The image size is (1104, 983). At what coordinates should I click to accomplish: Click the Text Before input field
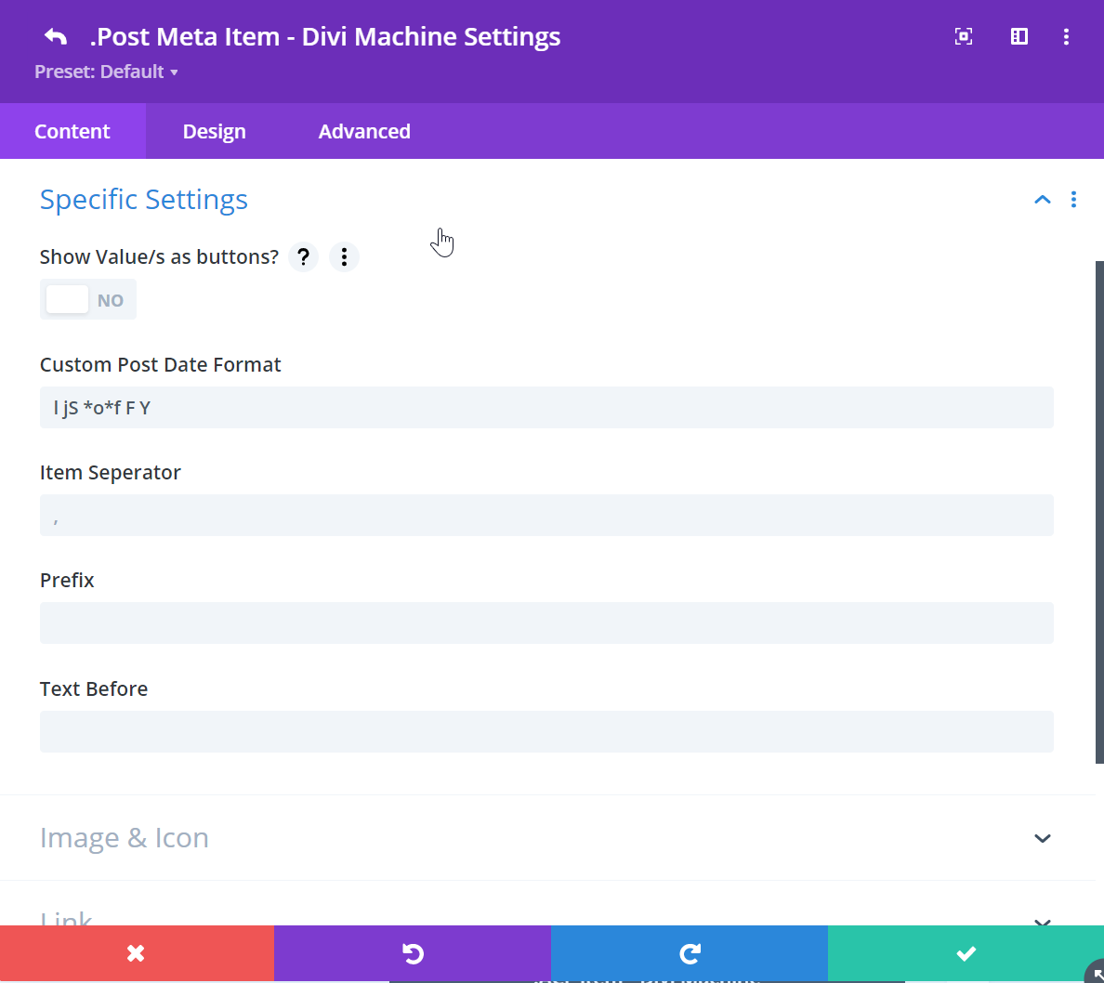(546, 732)
